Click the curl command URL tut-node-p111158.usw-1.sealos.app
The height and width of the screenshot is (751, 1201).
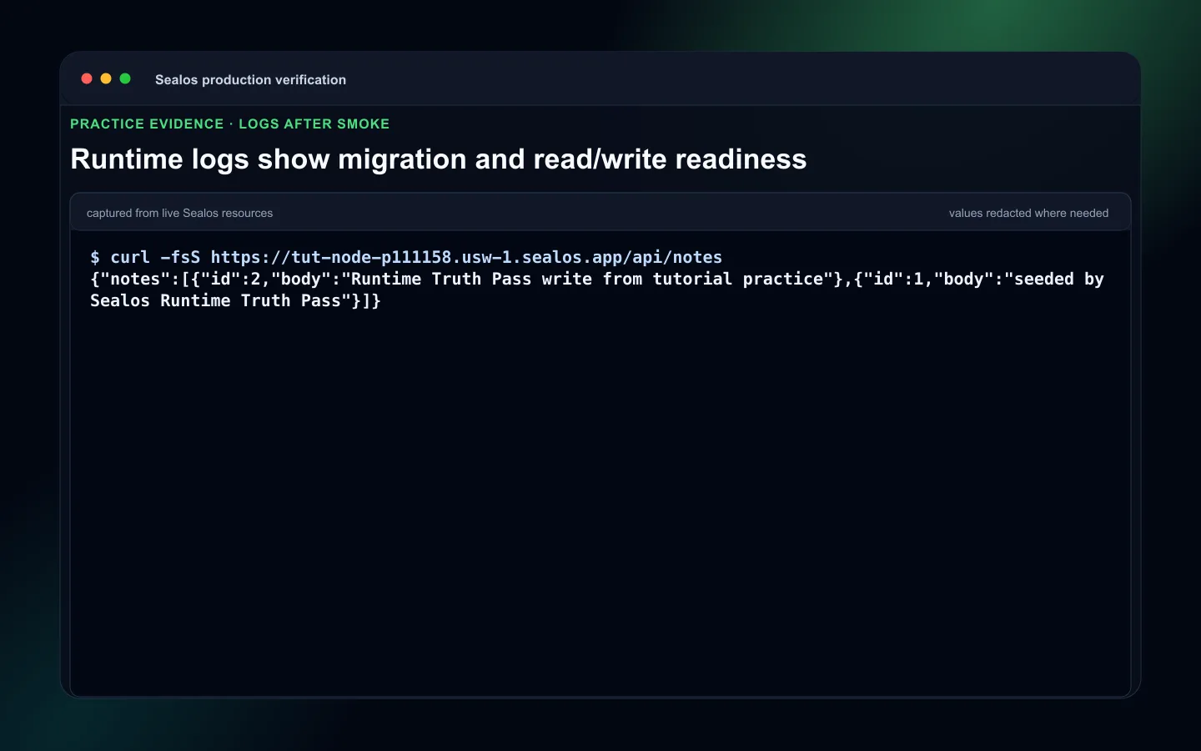[466, 257]
